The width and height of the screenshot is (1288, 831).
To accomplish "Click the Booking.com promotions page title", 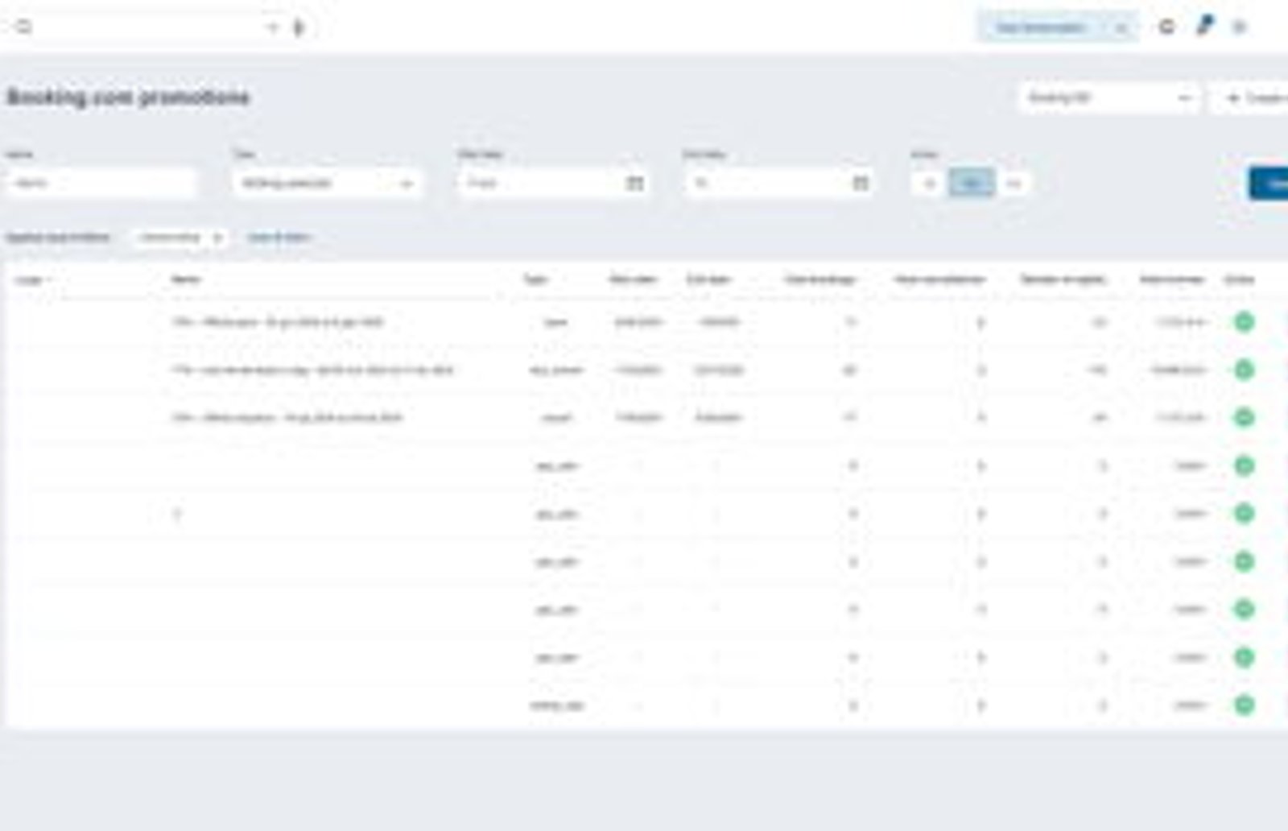I will [x=129, y=97].
